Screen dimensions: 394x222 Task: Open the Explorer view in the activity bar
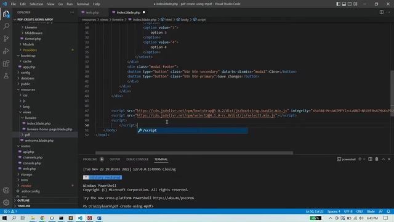pos(6,14)
